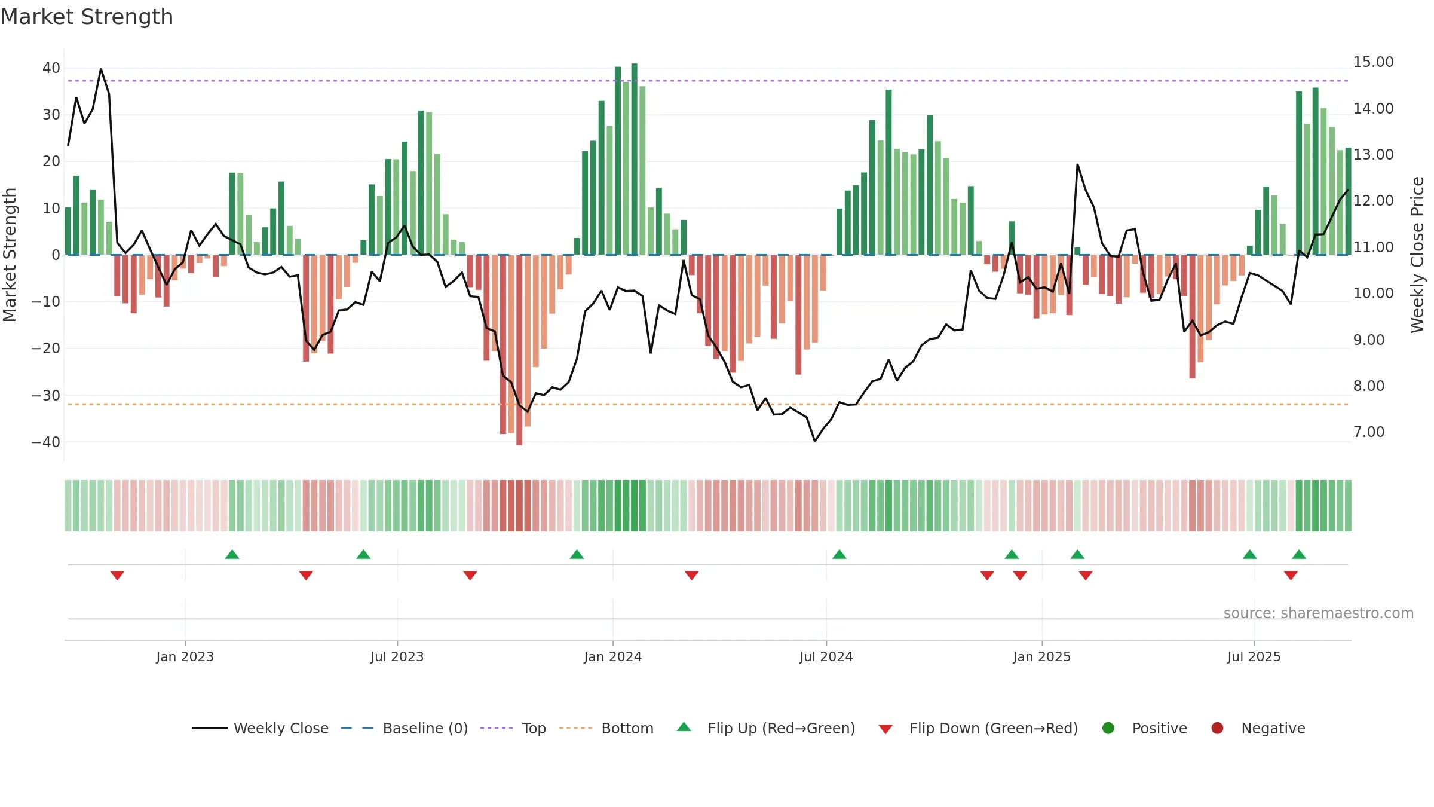Click the Flip Up (Red→Green) legend entry
Image resolution: width=1434 pixels, height=807 pixels.
(766, 728)
